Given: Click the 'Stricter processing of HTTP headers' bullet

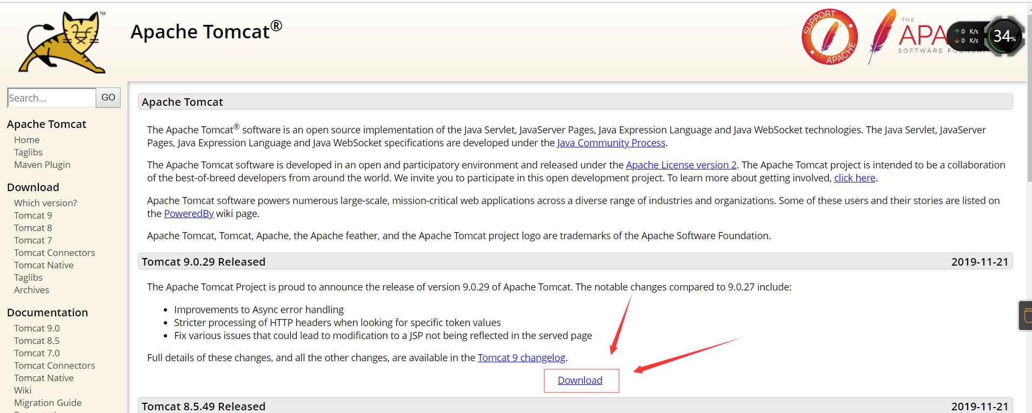Looking at the screenshot, I should coord(337,323).
